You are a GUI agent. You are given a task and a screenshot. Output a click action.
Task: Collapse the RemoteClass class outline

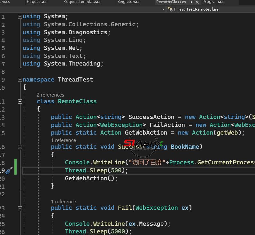click(20, 101)
